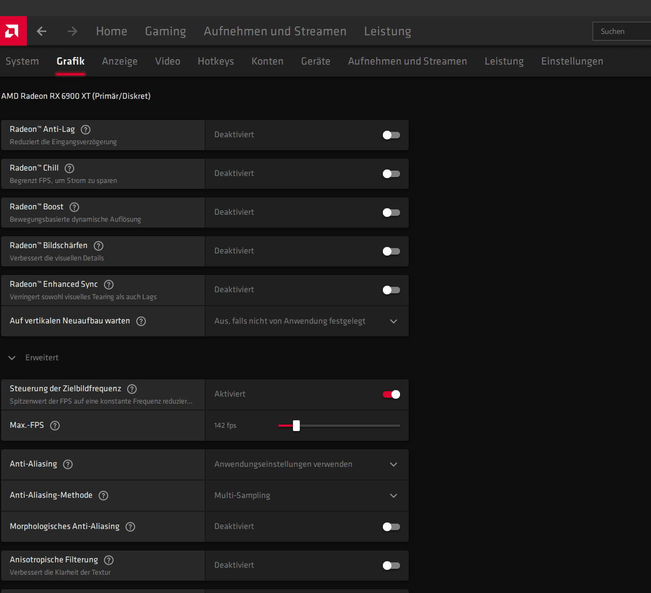
Task: Open help for Radeon Boost
Action: pyautogui.click(x=75, y=207)
